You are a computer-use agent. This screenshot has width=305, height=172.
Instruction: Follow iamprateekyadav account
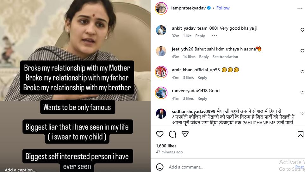[223, 8]
